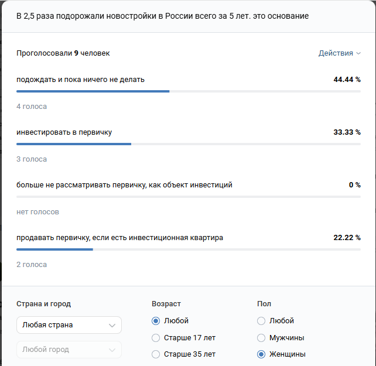Filter votes by Мужчины
The width and height of the screenshot is (376, 366).
[261, 338]
